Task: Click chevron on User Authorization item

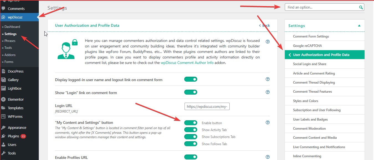Action: tap(290, 55)
